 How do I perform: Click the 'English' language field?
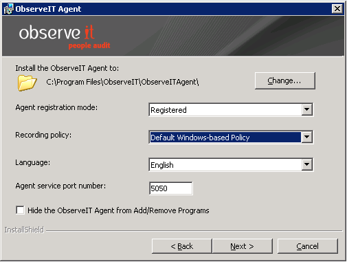pyautogui.click(x=225, y=165)
